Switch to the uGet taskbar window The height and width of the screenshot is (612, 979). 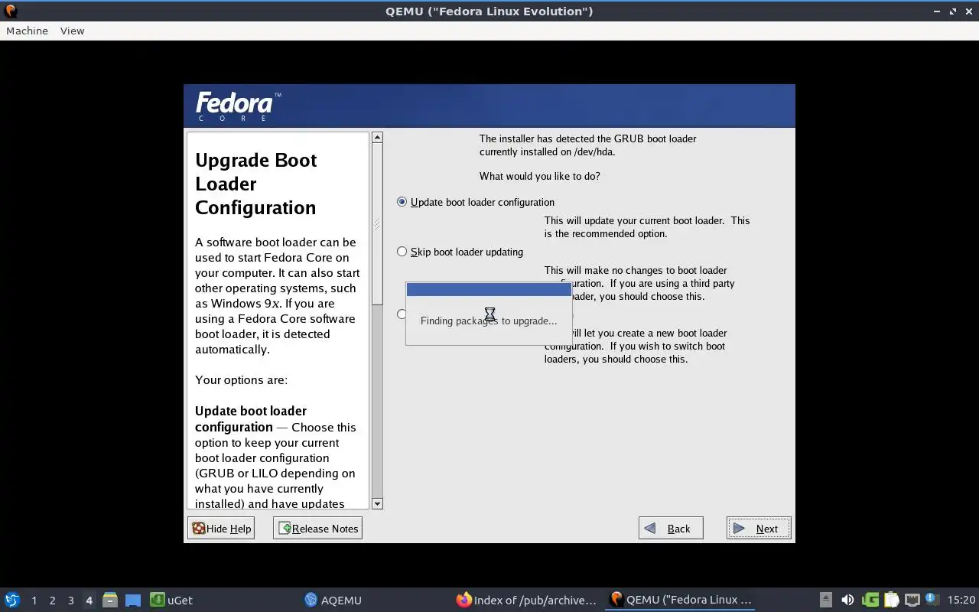pyautogui.click(x=171, y=601)
